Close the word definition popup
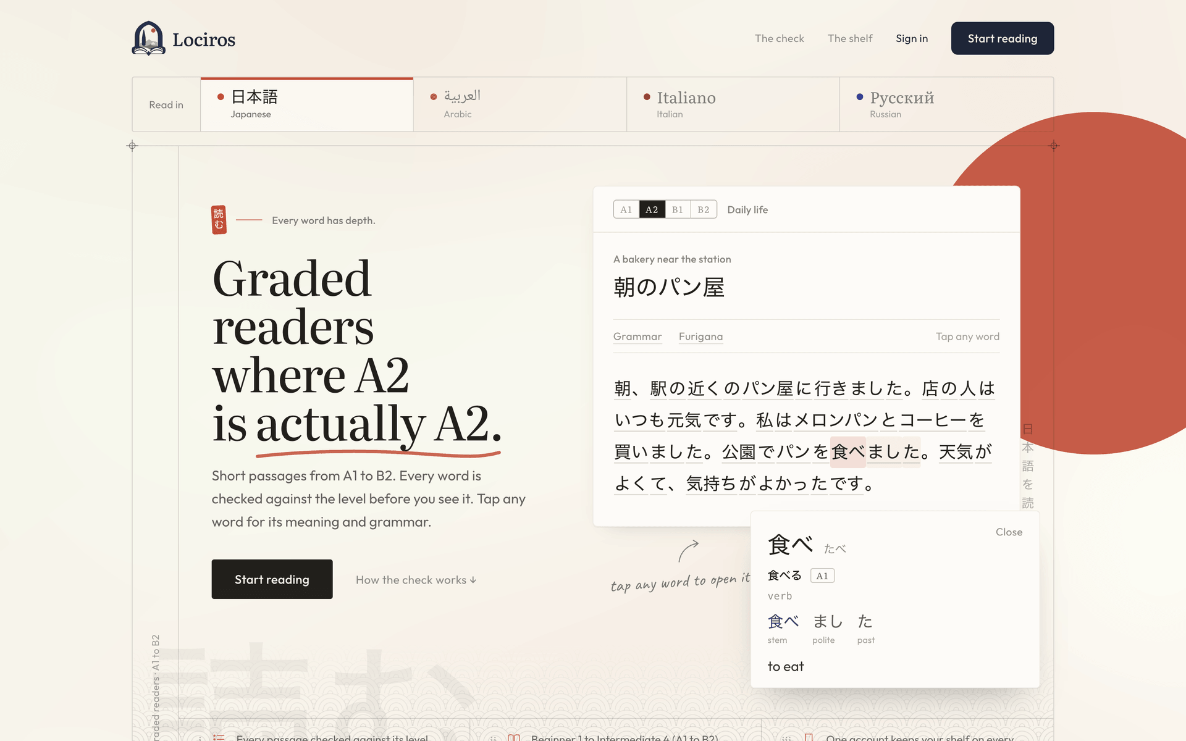Screen dimensions: 1186x741 pyautogui.click(x=1009, y=532)
